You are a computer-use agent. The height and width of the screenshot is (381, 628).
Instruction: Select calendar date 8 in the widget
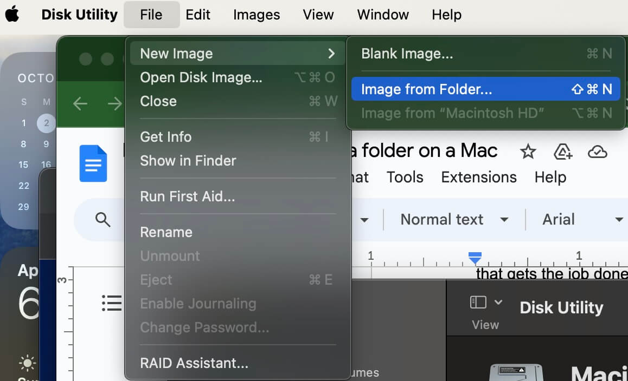click(23, 144)
